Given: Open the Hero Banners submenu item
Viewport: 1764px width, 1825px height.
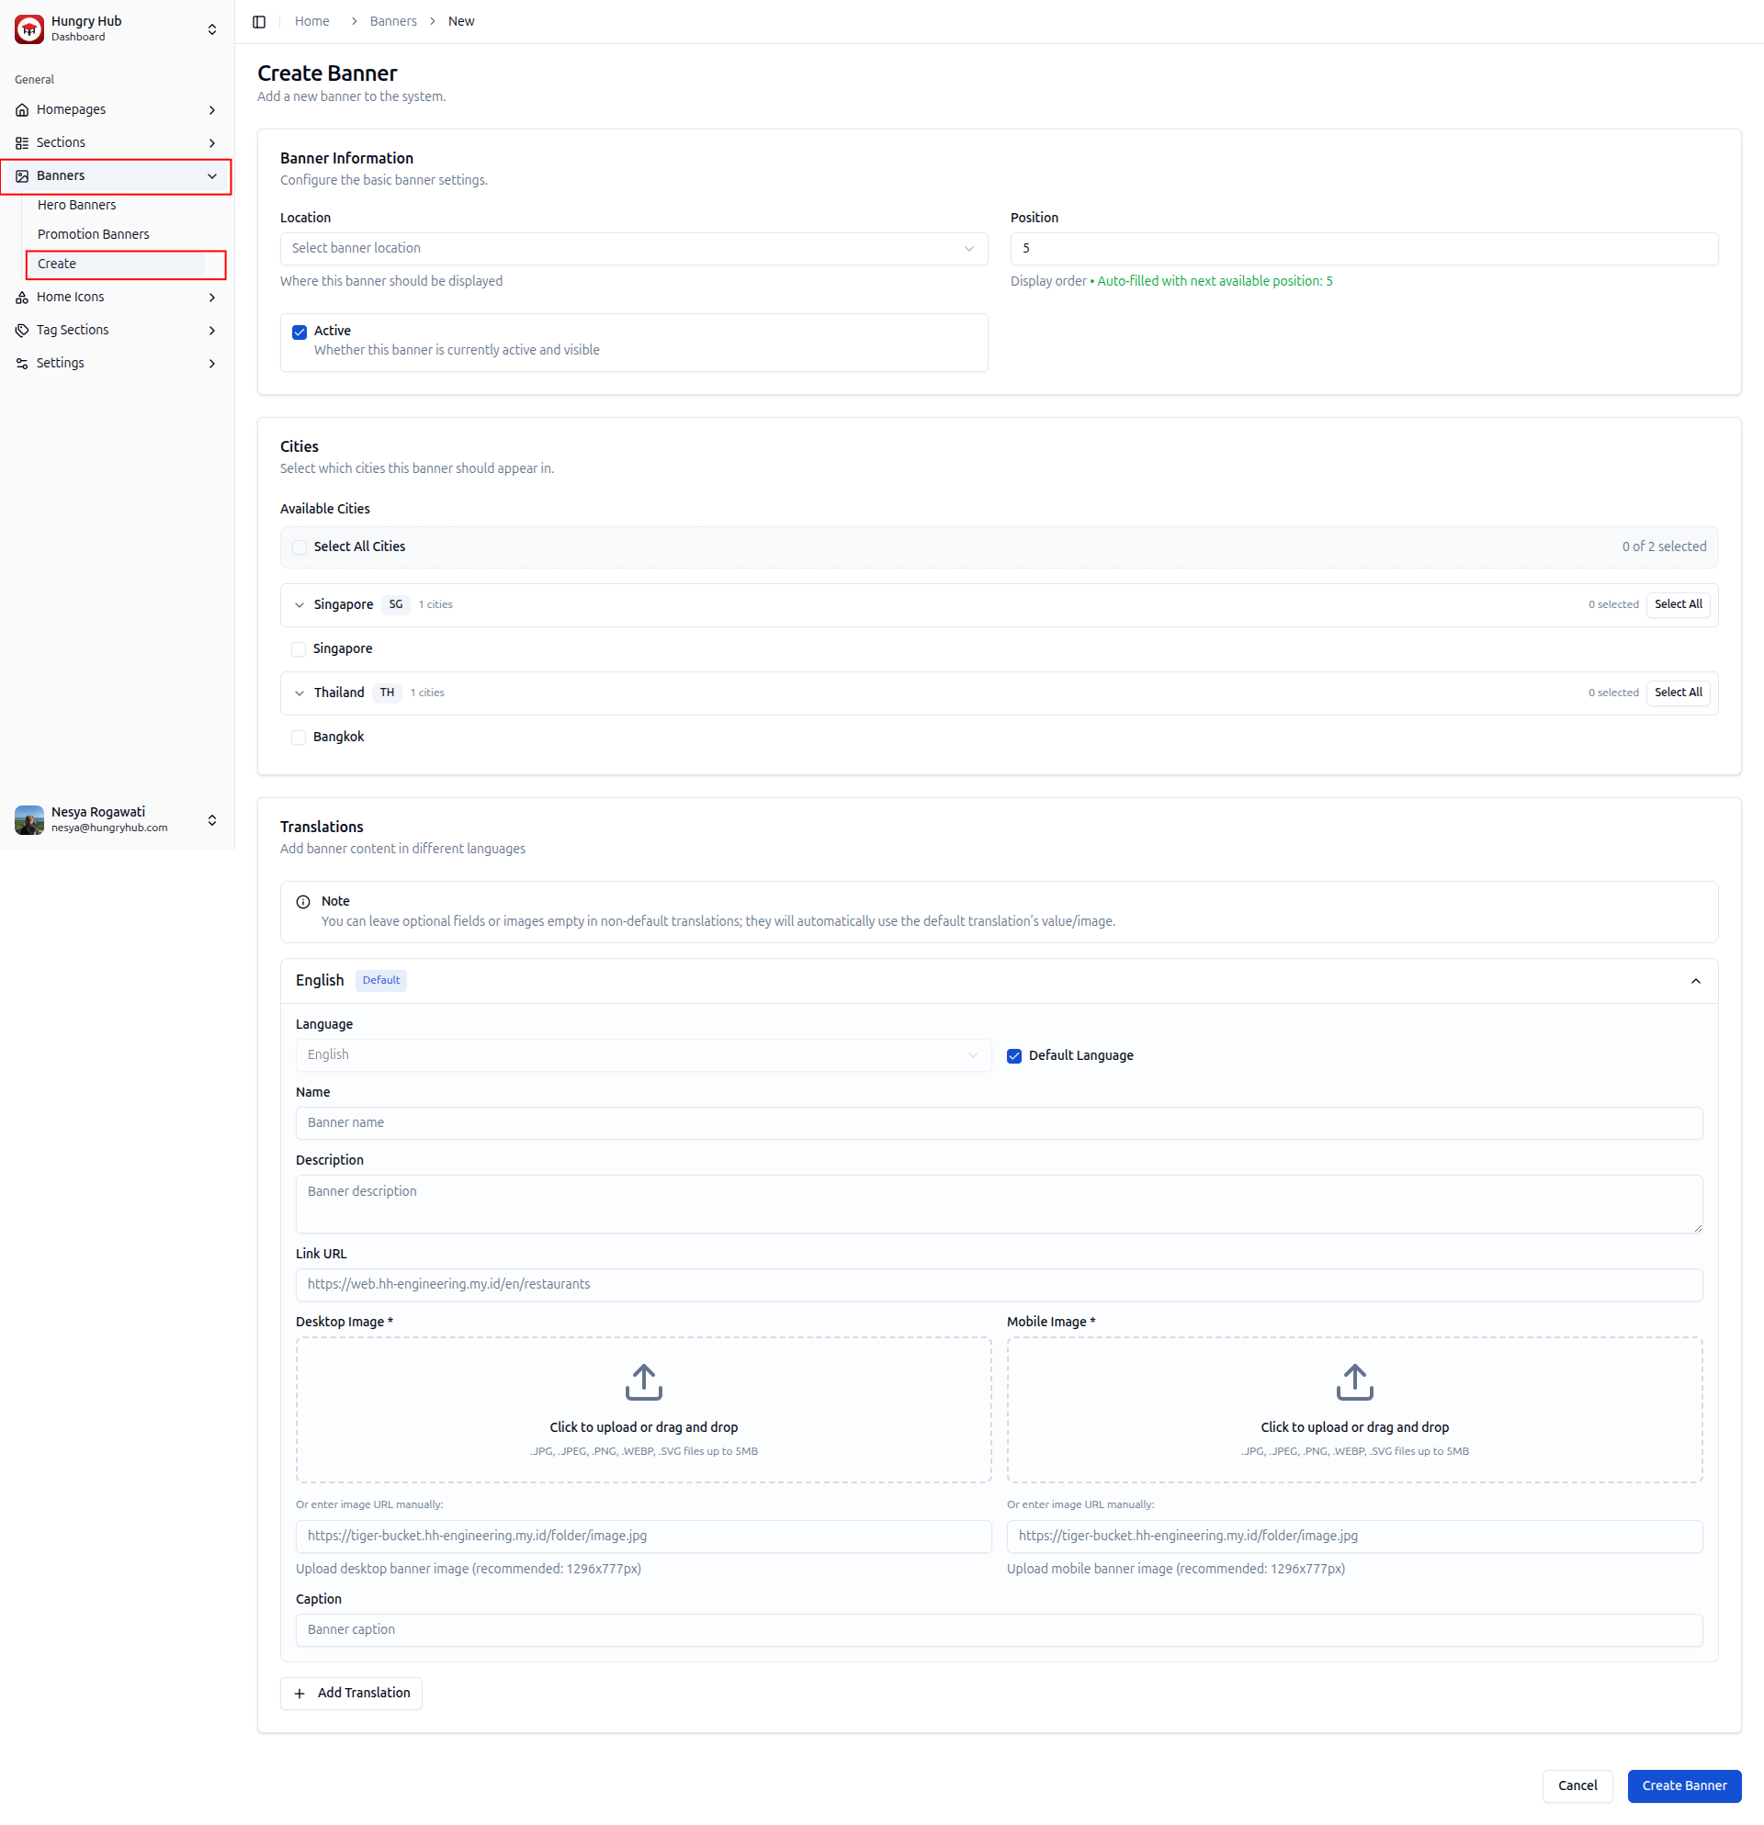Looking at the screenshot, I should point(76,205).
